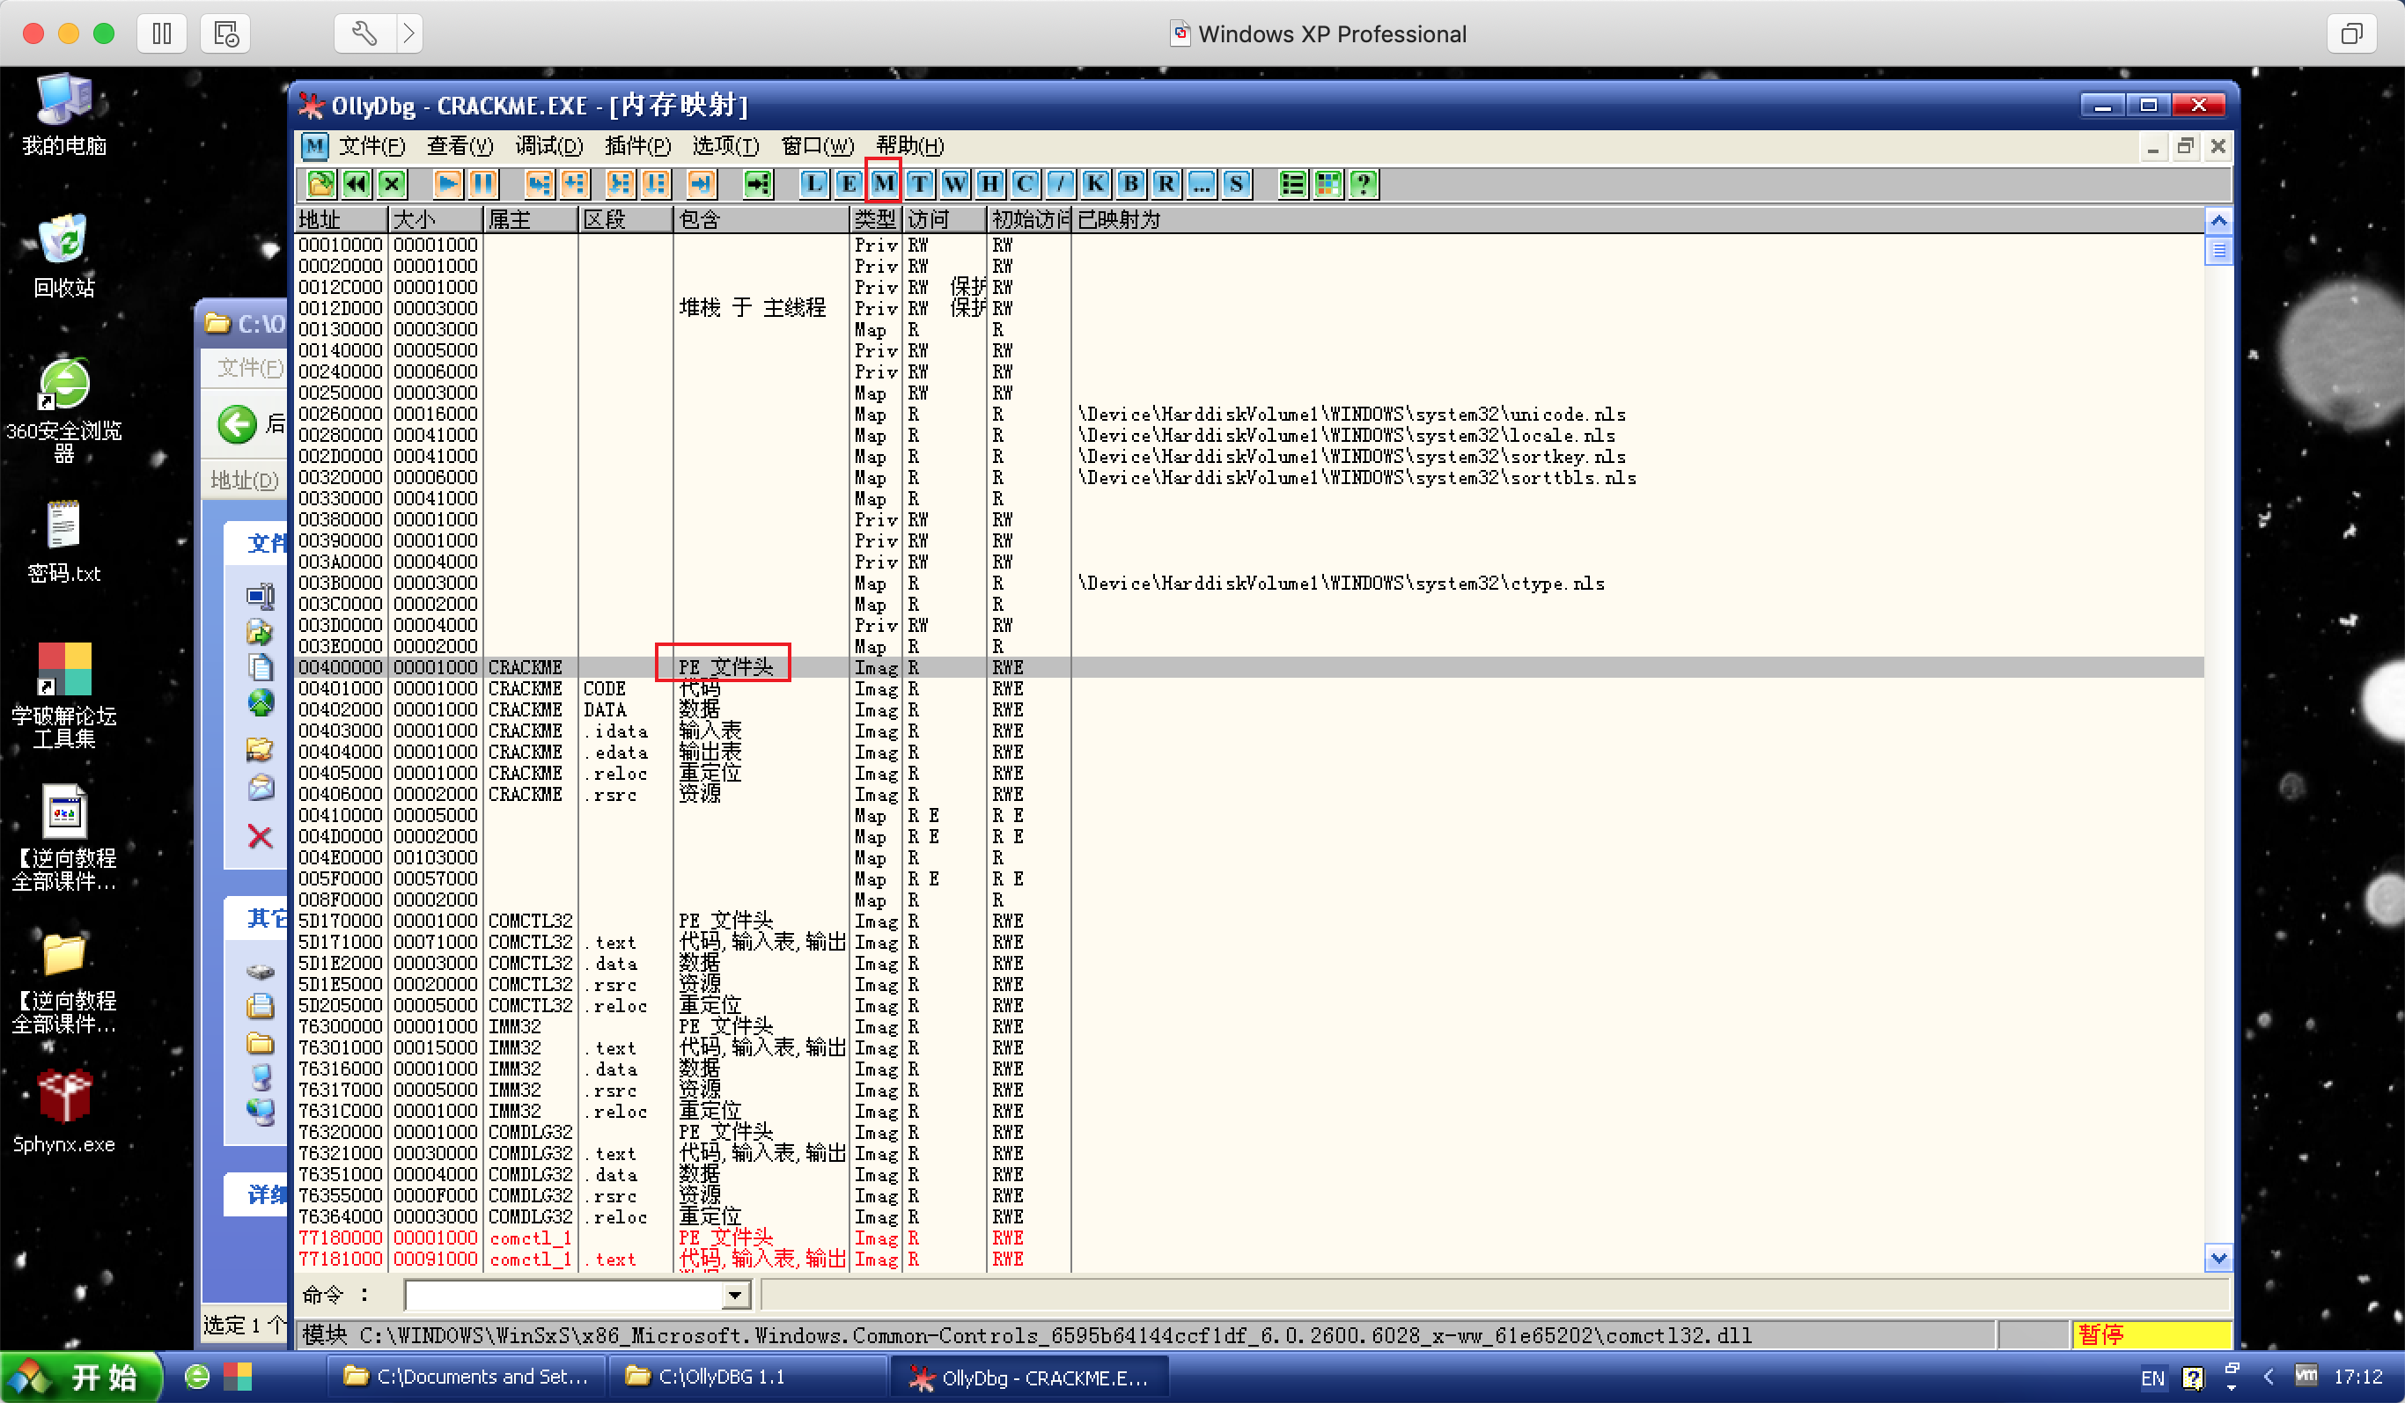Open the 插件(P) plugins menu

point(637,146)
